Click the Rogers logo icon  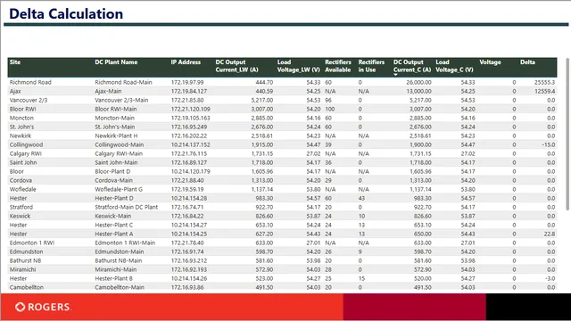point(20,307)
